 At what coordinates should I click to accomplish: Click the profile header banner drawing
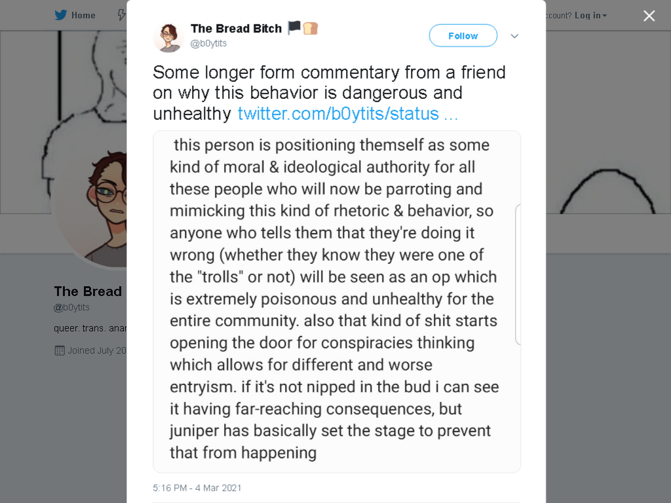click(64, 122)
